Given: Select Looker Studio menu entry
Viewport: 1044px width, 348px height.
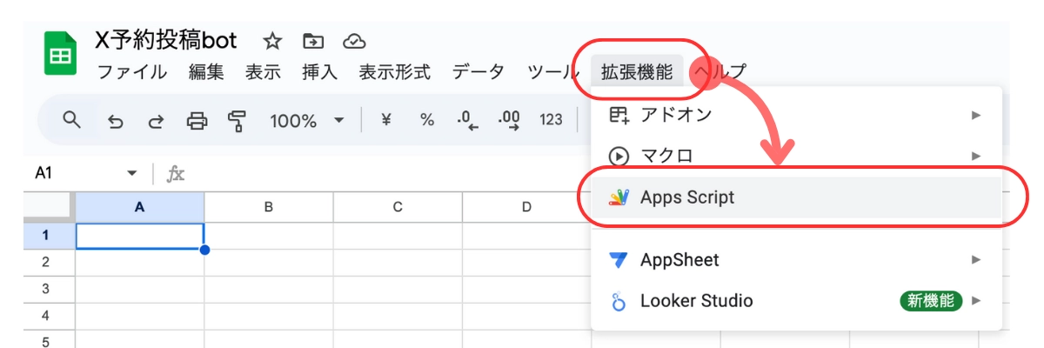Looking at the screenshot, I should [796, 301].
